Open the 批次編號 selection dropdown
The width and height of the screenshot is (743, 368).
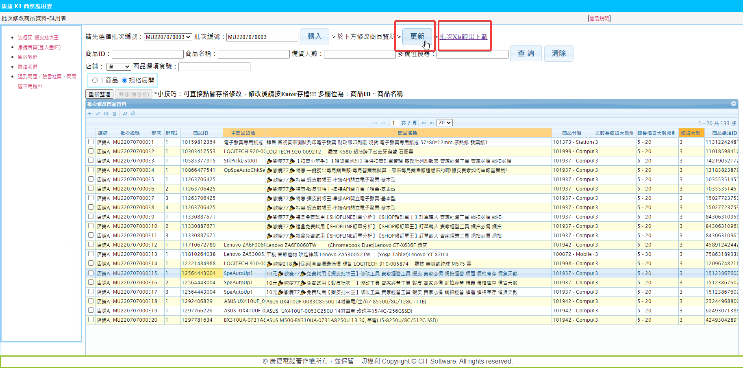168,37
